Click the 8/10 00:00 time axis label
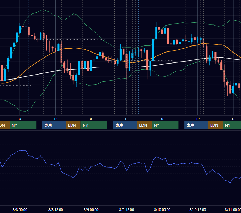This screenshot has height=213, width=241. 162,209
